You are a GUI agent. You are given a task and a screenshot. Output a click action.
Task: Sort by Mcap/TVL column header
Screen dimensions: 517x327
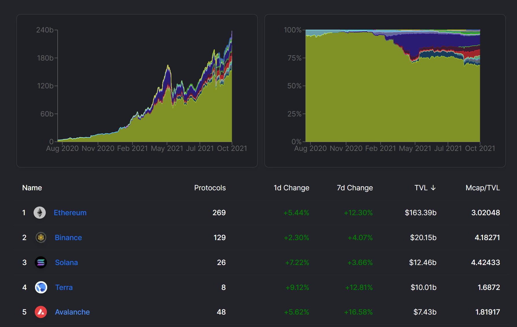pyautogui.click(x=483, y=188)
